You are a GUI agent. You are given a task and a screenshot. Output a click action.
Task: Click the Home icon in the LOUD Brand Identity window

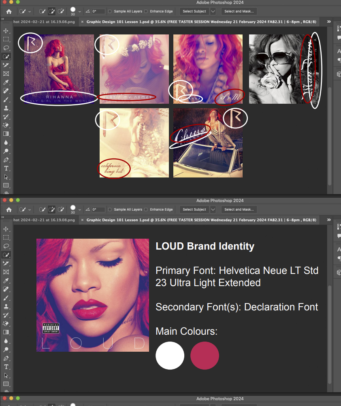pos(9,209)
